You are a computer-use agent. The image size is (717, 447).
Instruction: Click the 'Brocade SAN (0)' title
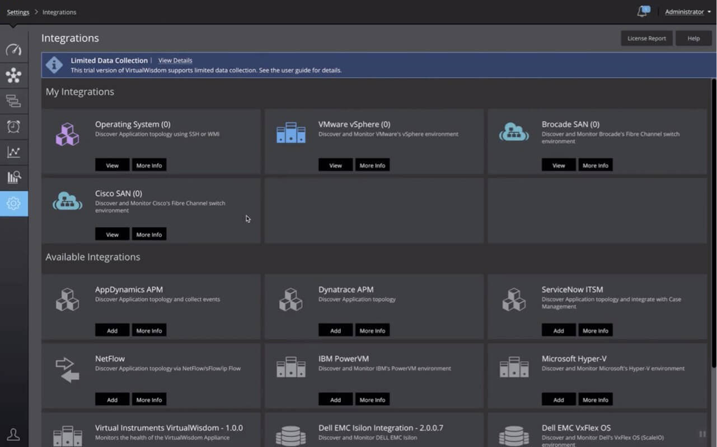pyautogui.click(x=570, y=125)
